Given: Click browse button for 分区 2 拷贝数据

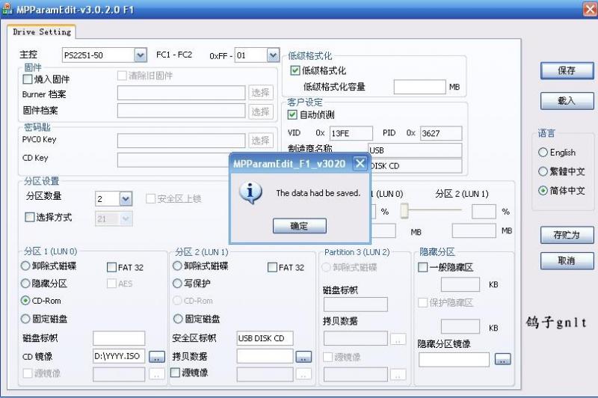Looking at the screenshot, I should pyautogui.click(x=303, y=357).
